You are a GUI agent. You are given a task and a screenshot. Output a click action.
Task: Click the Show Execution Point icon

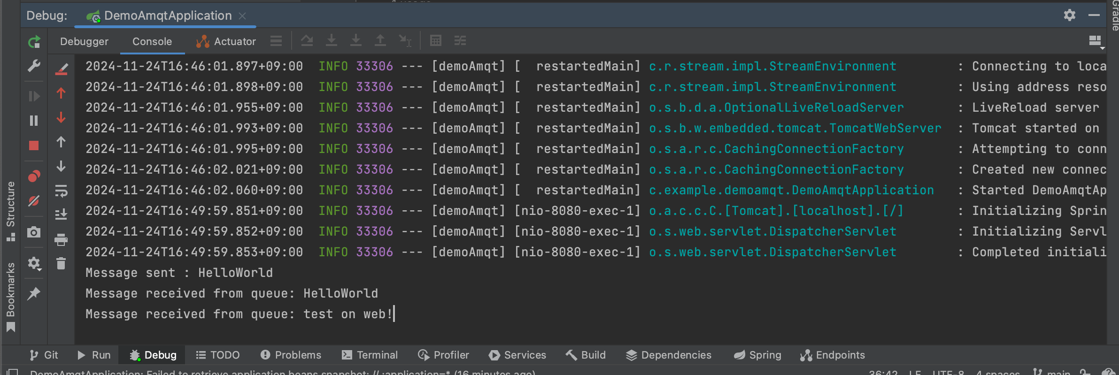[x=276, y=41]
